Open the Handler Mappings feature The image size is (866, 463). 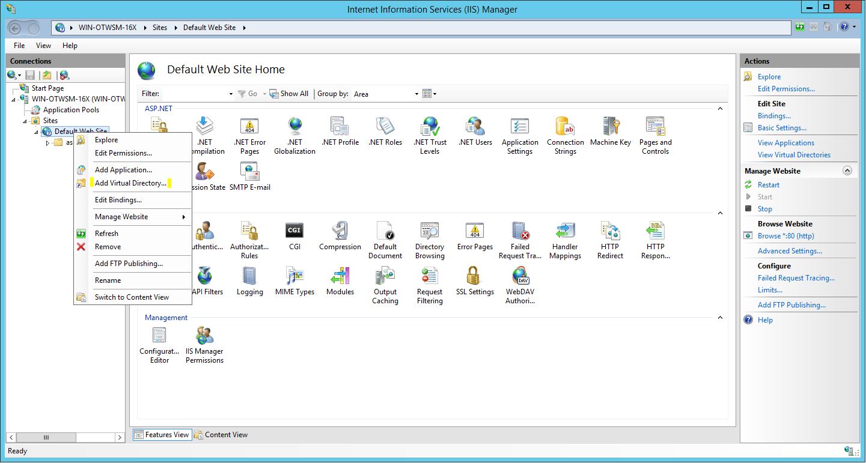pos(565,240)
